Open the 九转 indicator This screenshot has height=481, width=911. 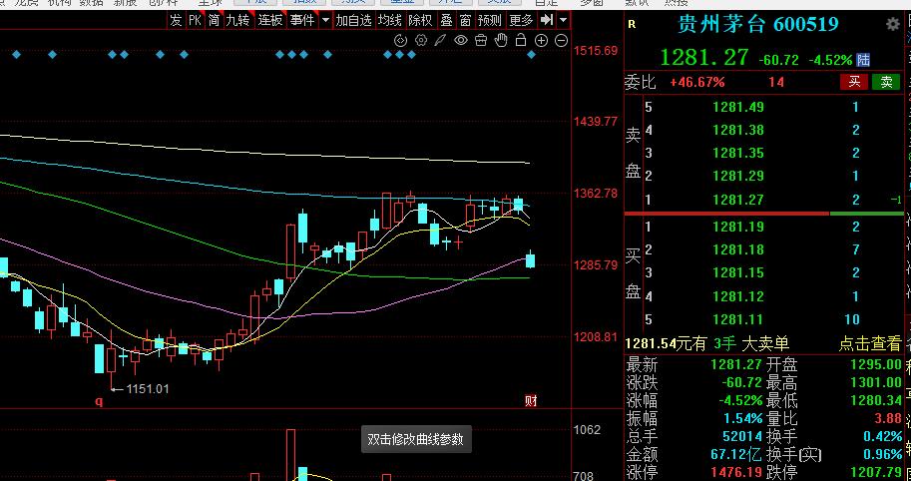click(x=237, y=20)
